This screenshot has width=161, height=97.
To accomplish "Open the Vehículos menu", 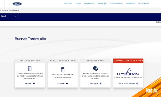I will (68, 3).
